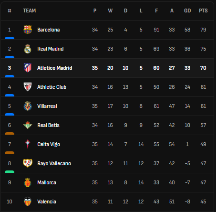The height and width of the screenshot is (212, 216).
Task: Click the Celta Vigo crest icon
Action: (x=28, y=144)
